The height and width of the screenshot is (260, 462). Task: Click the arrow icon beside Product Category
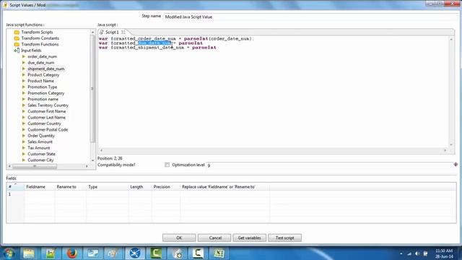pyautogui.click(x=24, y=74)
